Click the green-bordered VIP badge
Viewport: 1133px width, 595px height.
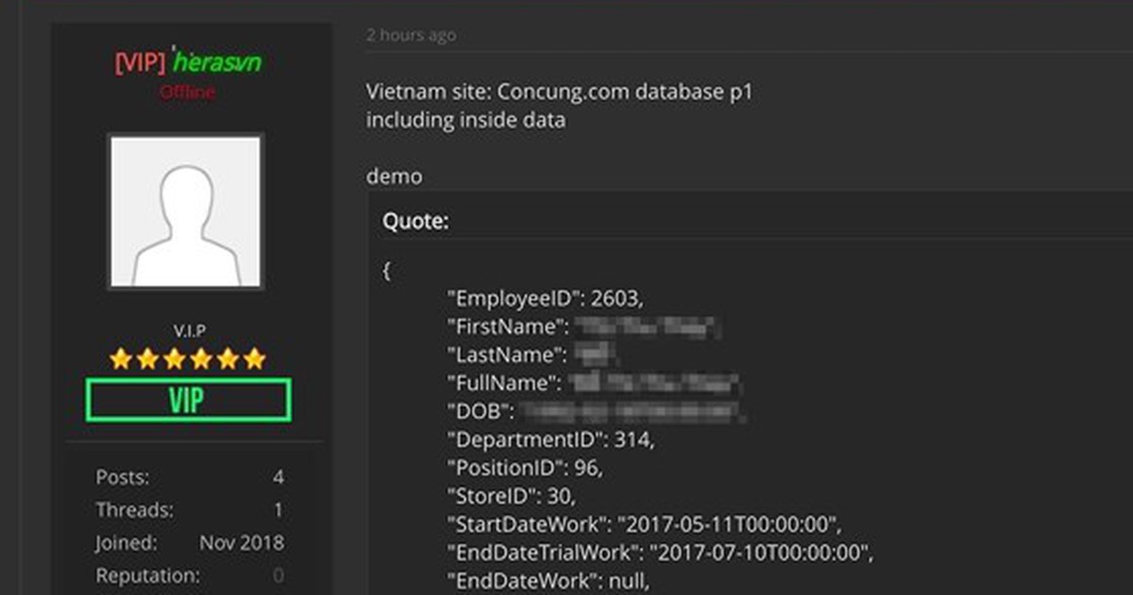point(187,399)
